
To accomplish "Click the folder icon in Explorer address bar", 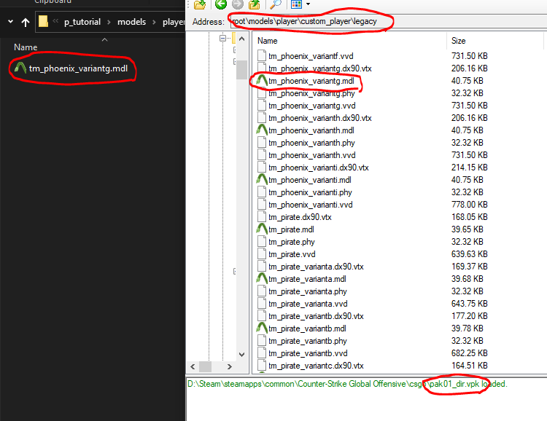I will click(x=43, y=21).
